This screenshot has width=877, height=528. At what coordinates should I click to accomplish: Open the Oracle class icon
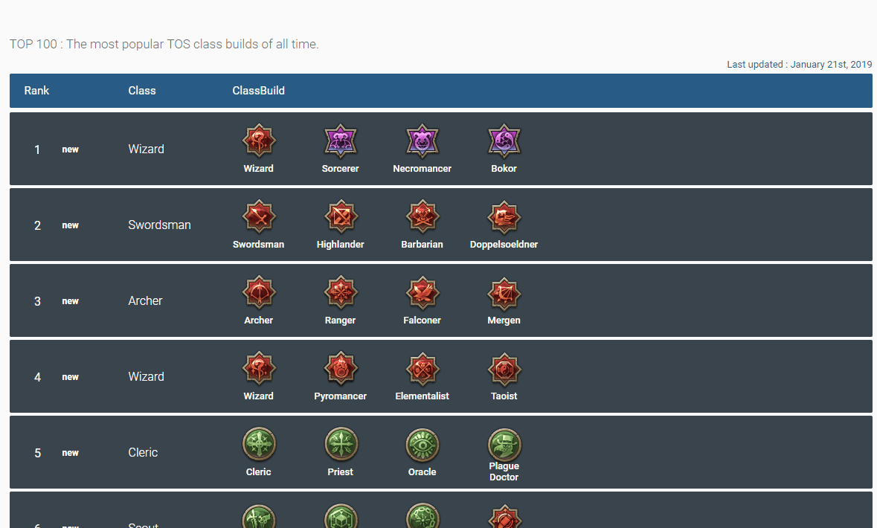pyautogui.click(x=422, y=445)
